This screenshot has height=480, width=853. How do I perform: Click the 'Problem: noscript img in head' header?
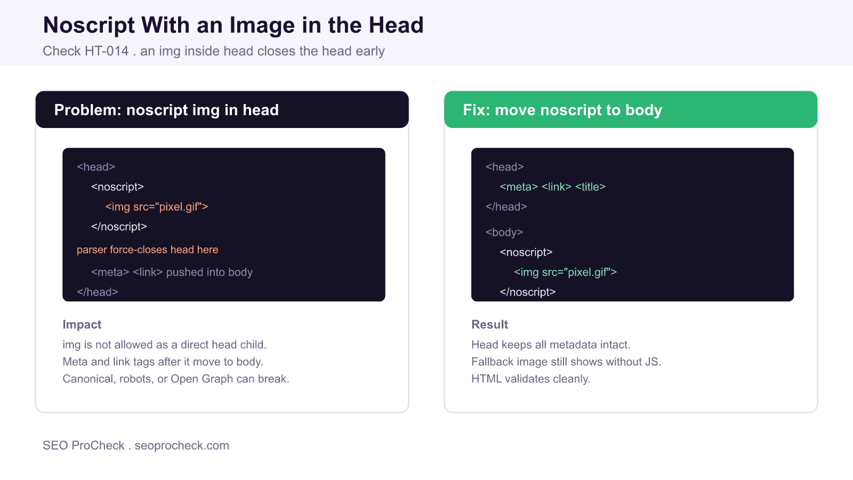pos(222,109)
